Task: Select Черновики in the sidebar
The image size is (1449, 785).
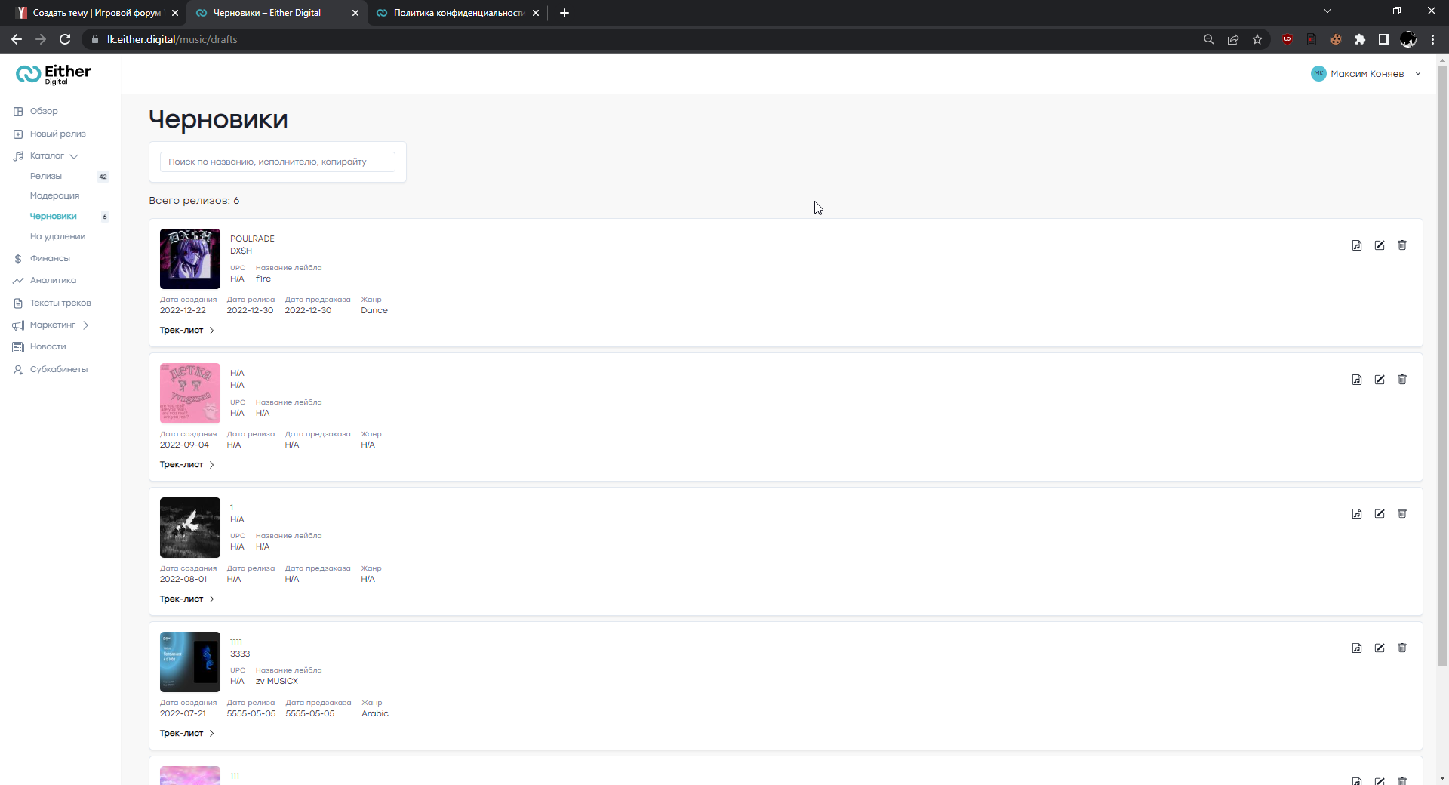Action: coord(53,216)
